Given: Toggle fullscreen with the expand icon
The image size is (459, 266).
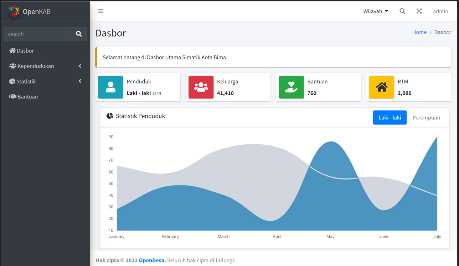Looking at the screenshot, I should 419,11.
